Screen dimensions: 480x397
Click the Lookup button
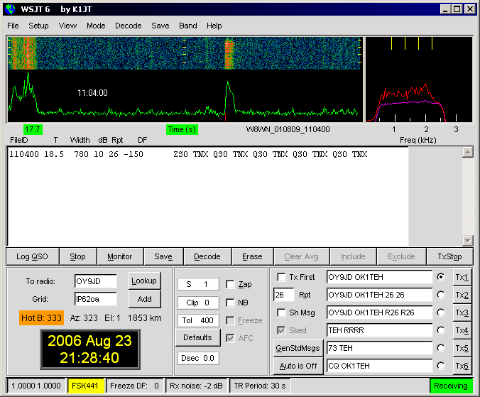[144, 281]
